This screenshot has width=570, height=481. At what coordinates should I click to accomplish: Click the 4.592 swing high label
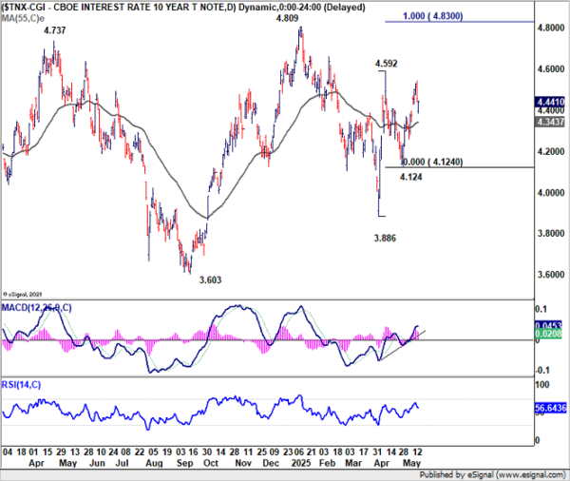tap(386, 64)
